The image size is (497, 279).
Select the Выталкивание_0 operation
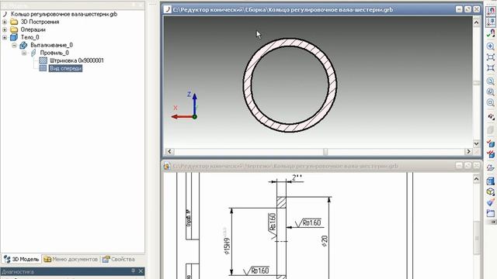(51, 45)
